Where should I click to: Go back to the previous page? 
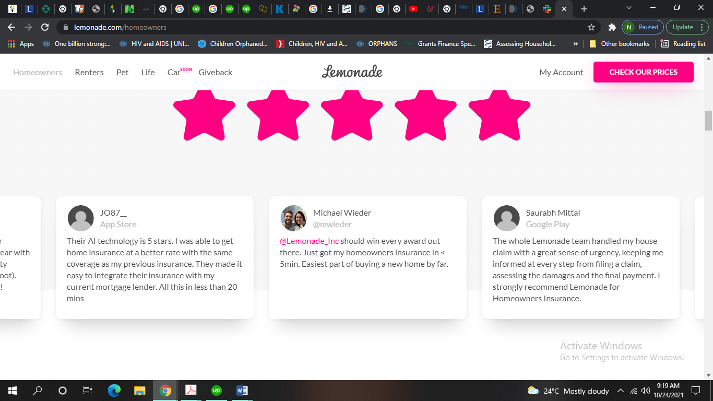pyautogui.click(x=11, y=27)
